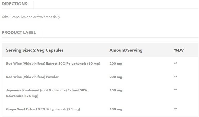Select the Japanese Knotweed Extract ingredient name

(x=46, y=90)
